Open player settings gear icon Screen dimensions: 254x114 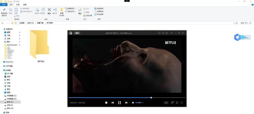177,103
